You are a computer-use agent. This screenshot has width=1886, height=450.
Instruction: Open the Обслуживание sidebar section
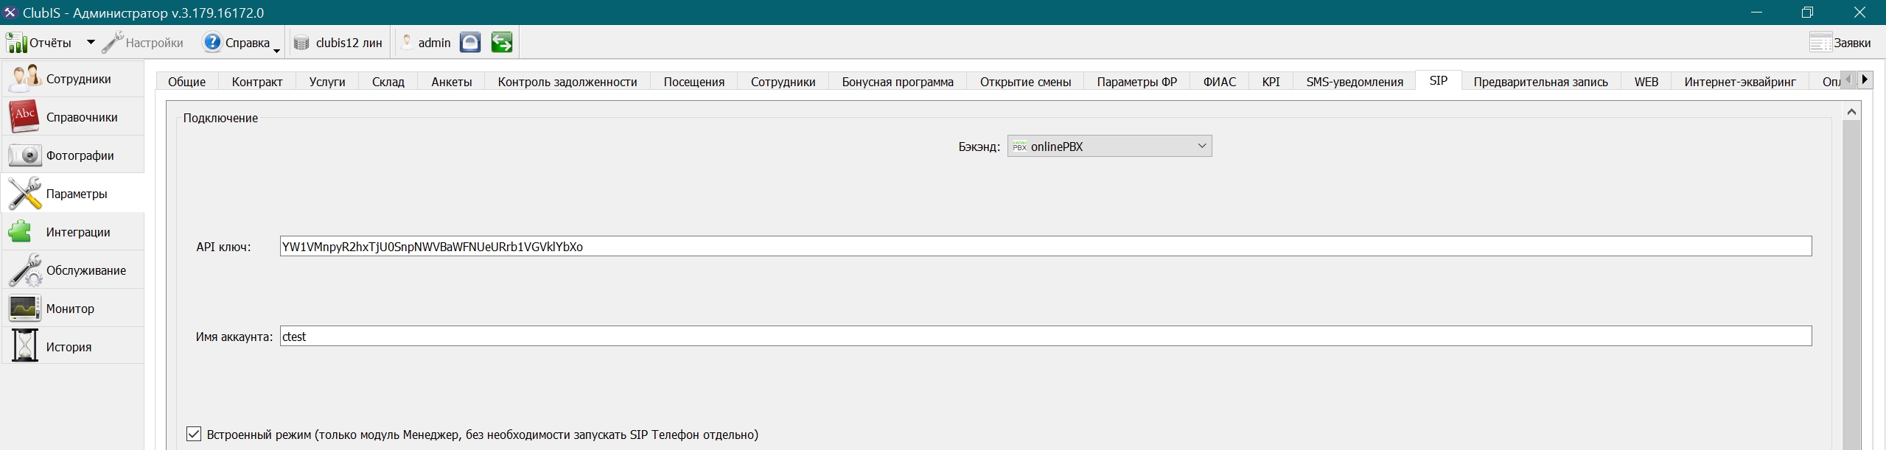72,270
